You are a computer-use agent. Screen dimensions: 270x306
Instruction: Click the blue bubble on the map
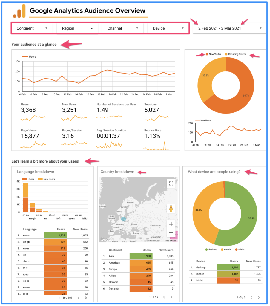point(123,219)
